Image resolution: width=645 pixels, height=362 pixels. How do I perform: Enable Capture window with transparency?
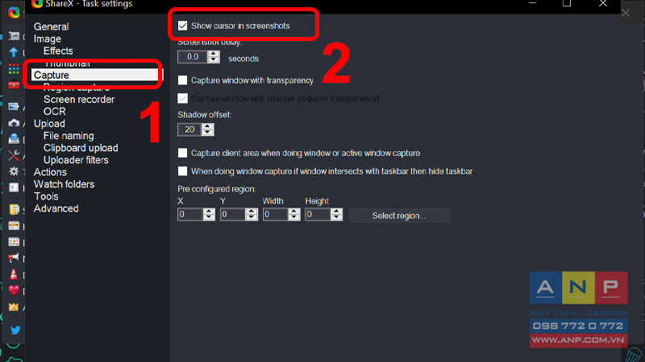click(x=183, y=80)
